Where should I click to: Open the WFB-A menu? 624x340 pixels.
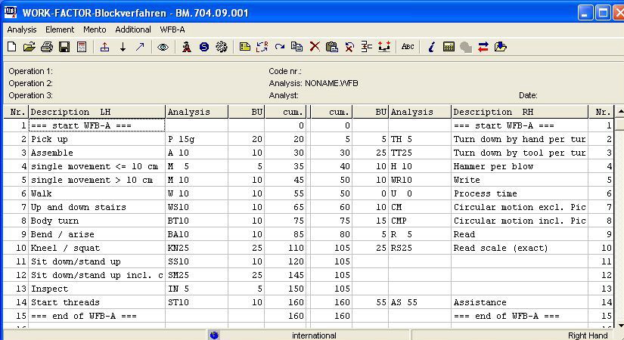[172, 29]
